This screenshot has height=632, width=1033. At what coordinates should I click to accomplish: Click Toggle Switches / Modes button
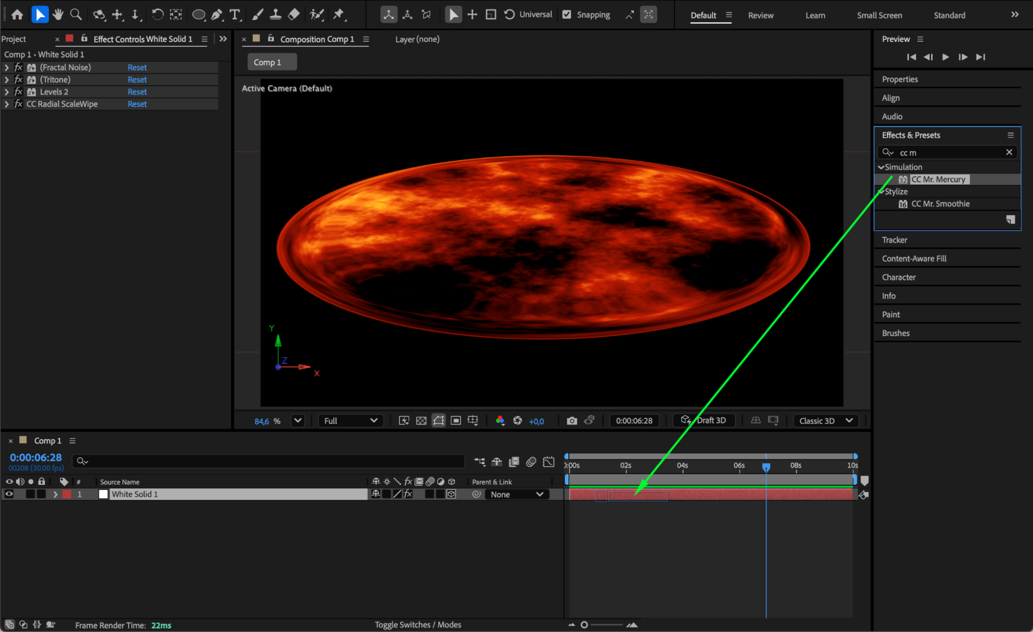click(x=418, y=625)
